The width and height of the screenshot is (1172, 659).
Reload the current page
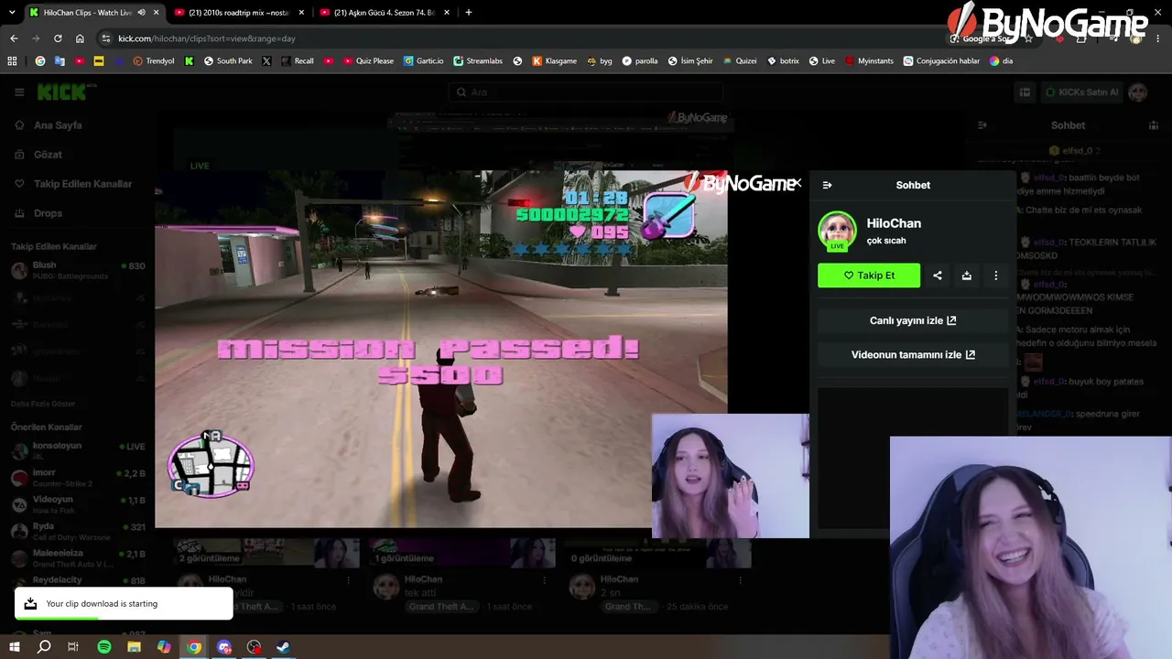click(58, 38)
